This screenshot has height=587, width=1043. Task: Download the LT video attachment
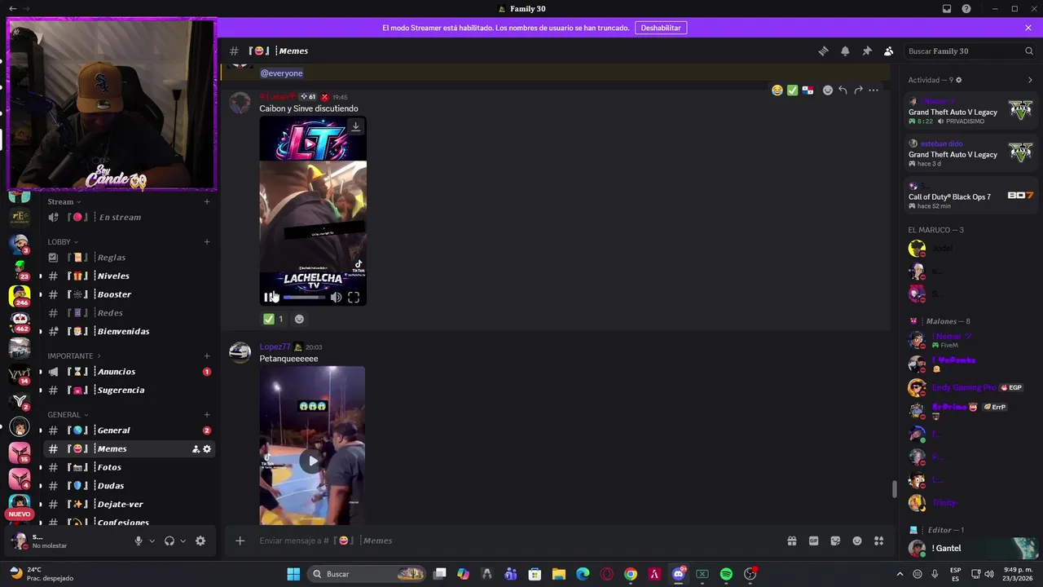pyautogui.click(x=355, y=126)
